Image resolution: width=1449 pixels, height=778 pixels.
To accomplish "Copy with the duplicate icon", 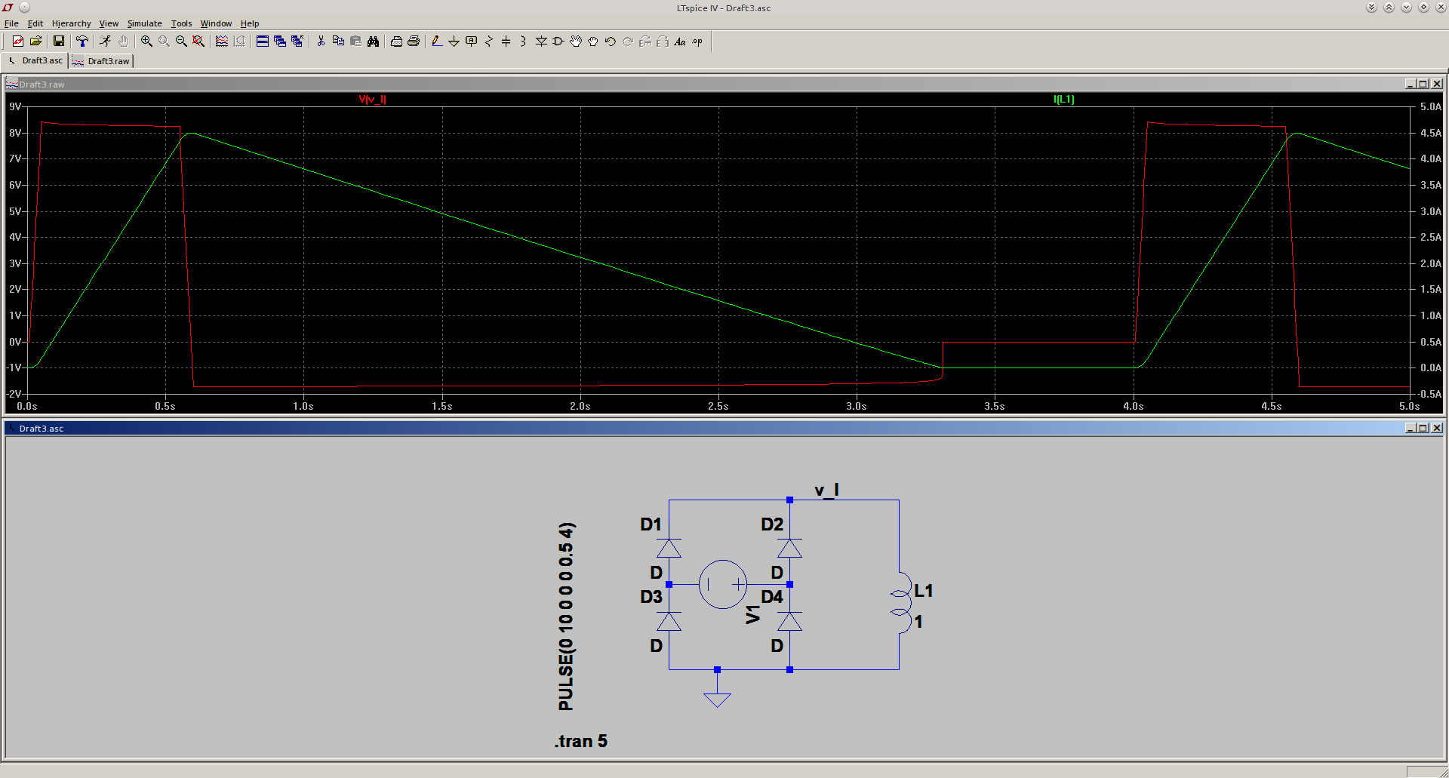I will pos(338,42).
